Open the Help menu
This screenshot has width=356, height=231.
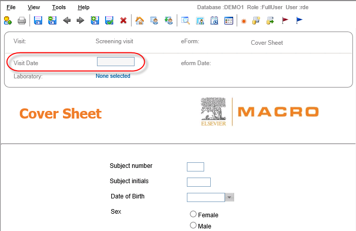[x=84, y=7]
